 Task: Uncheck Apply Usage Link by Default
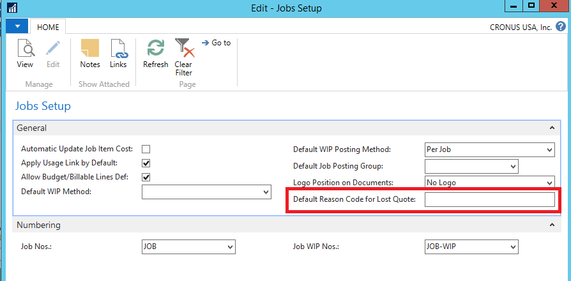[x=146, y=163]
